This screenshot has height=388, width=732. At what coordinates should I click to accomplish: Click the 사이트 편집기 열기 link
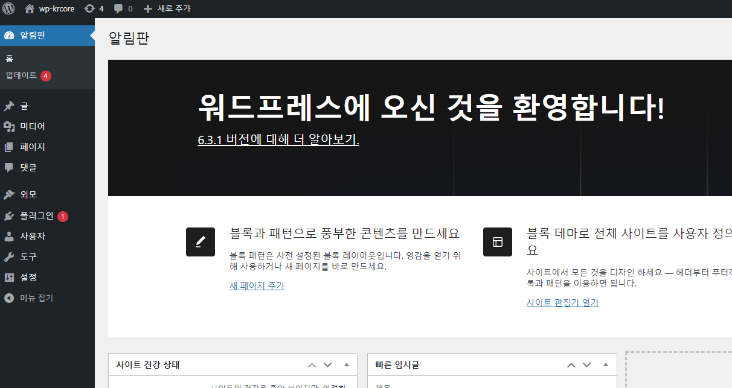pyautogui.click(x=562, y=302)
